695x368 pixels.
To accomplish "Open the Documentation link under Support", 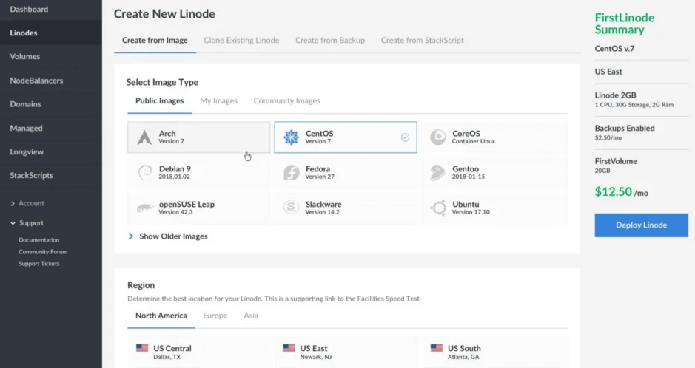I will [39, 239].
